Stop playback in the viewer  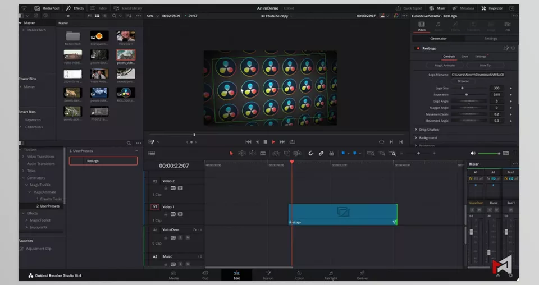266,142
